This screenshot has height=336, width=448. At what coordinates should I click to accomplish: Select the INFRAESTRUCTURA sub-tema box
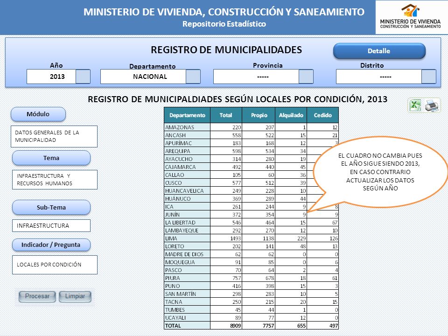[51, 226]
